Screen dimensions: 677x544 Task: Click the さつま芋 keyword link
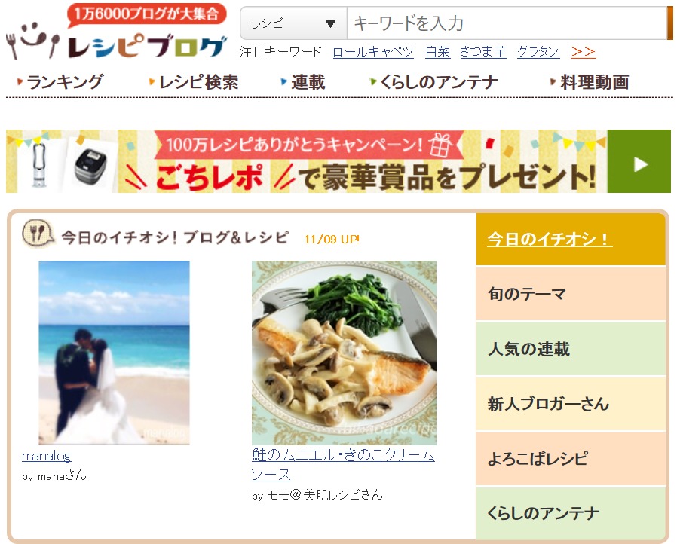pos(482,52)
